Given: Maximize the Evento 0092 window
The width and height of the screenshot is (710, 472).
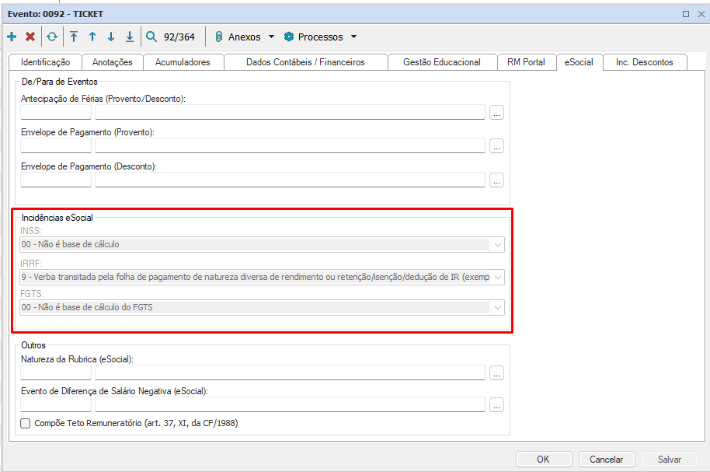Looking at the screenshot, I should (686, 14).
